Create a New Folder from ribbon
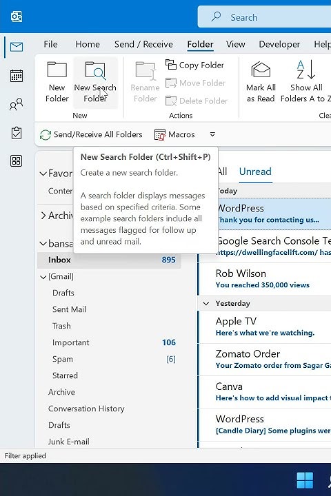 pyautogui.click(x=57, y=82)
